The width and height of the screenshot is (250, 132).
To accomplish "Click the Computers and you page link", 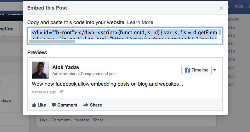I will click(98, 74).
